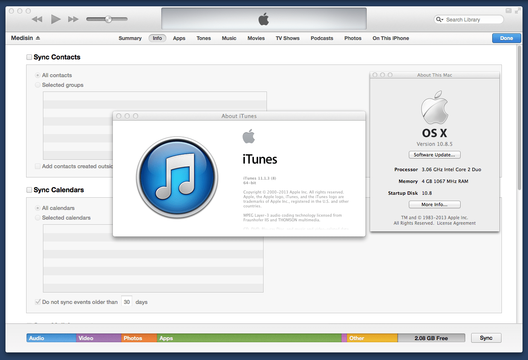Click the main window vertical scrollbar
528x360 pixels.
[519, 118]
